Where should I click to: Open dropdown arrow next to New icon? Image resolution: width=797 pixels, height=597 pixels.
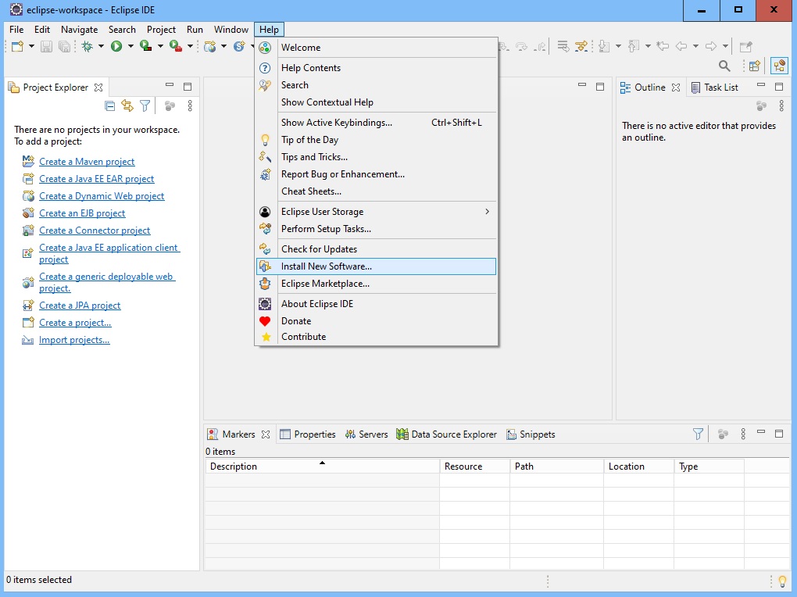31,46
